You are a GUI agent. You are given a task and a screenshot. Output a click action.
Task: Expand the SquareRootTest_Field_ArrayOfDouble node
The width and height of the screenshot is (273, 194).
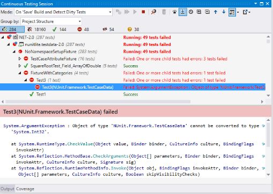pyautogui.click(x=20, y=66)
